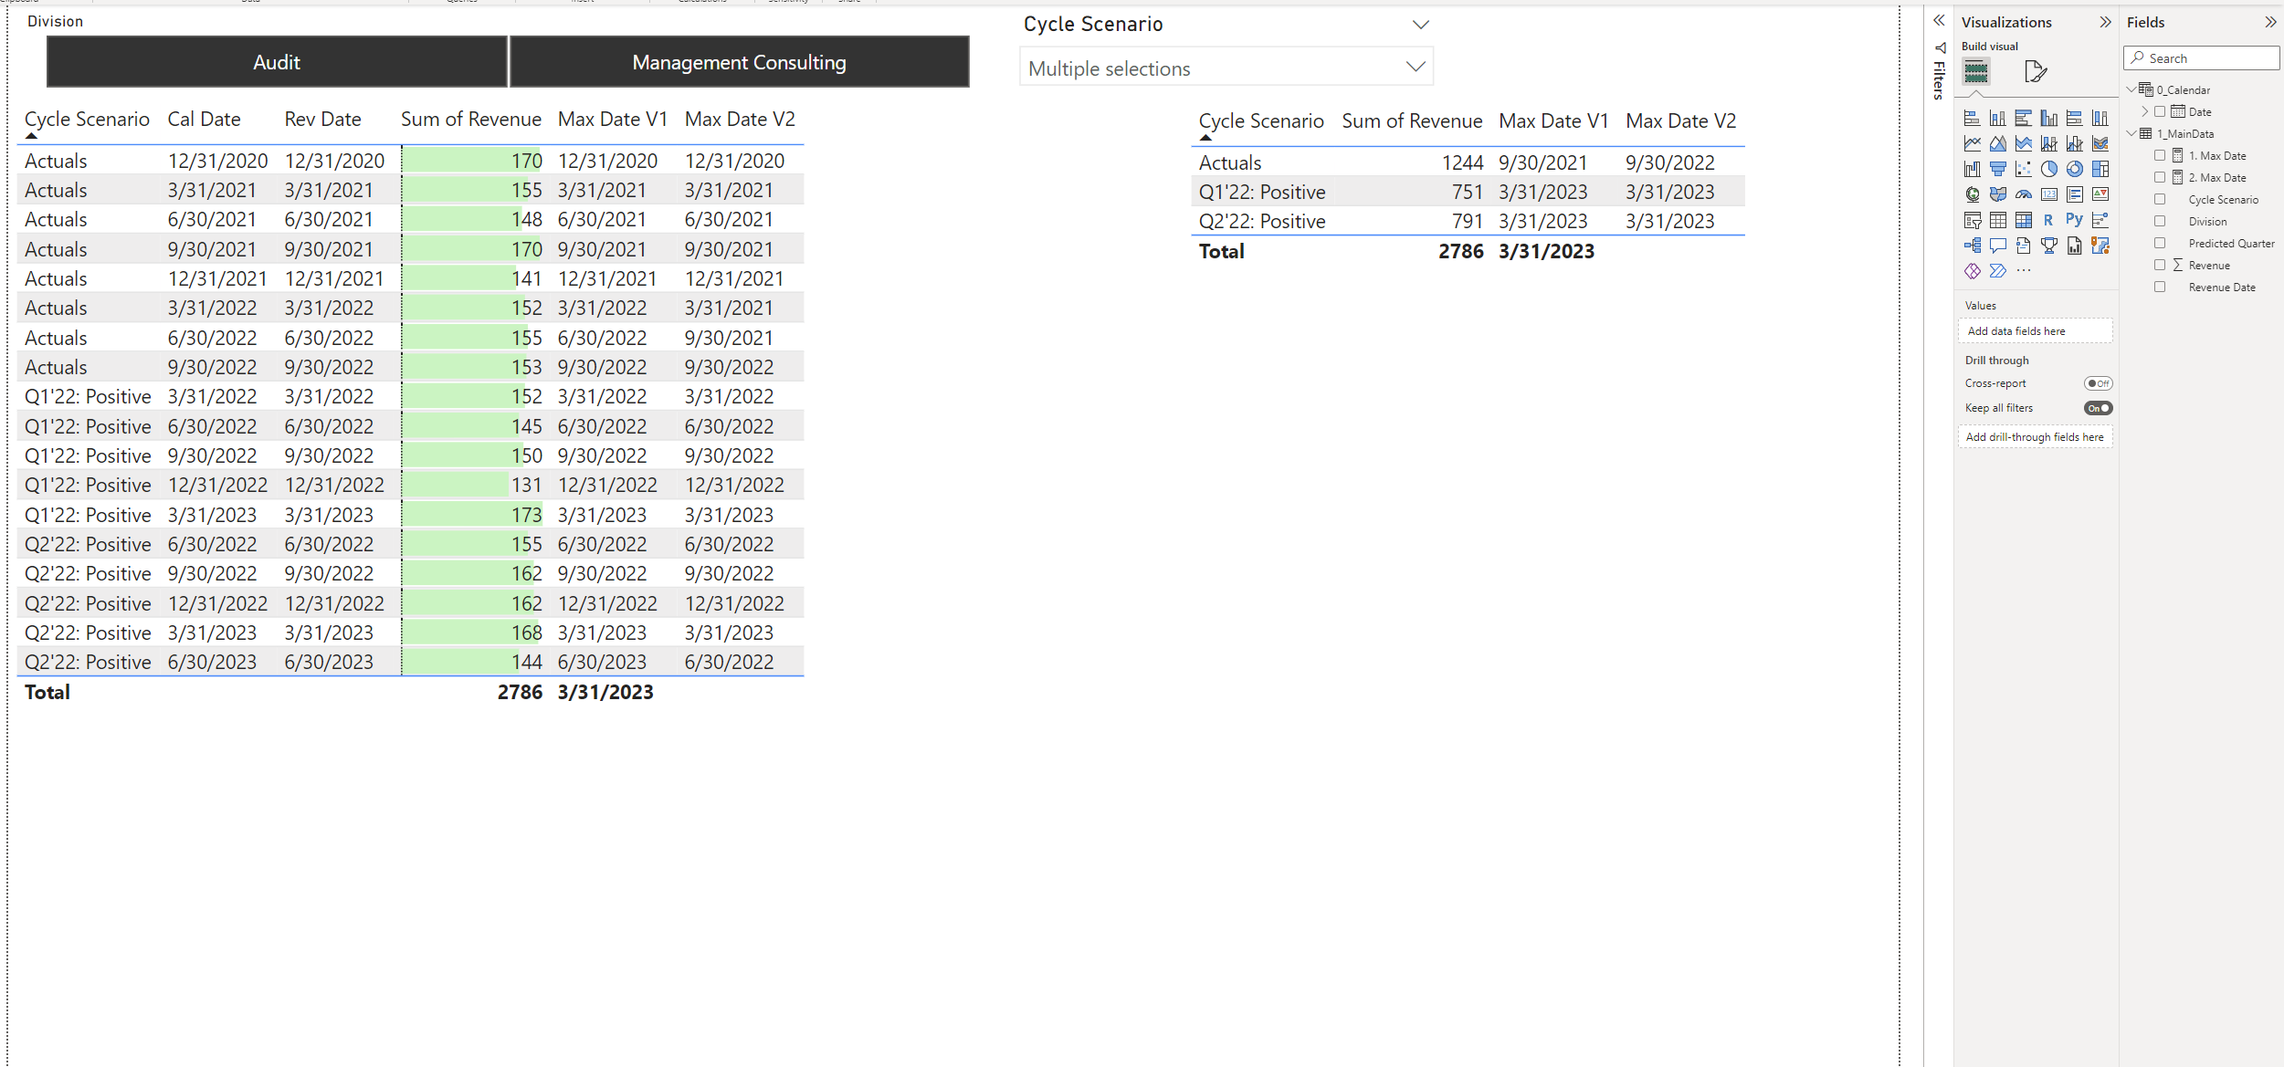Screen dimensions: 2284x1067
Task: Select the line chart visual
Action: [x=1972, y=143]
